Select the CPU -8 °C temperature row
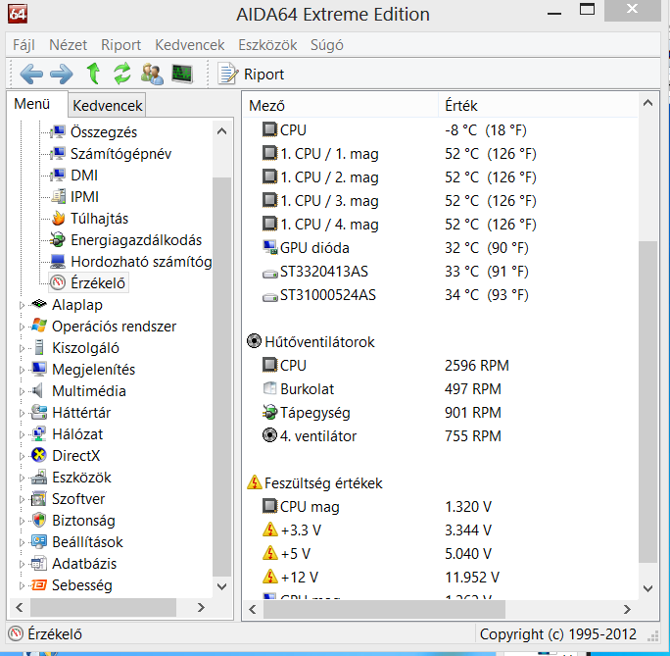 pyautogui.click(x=440, y=130)
